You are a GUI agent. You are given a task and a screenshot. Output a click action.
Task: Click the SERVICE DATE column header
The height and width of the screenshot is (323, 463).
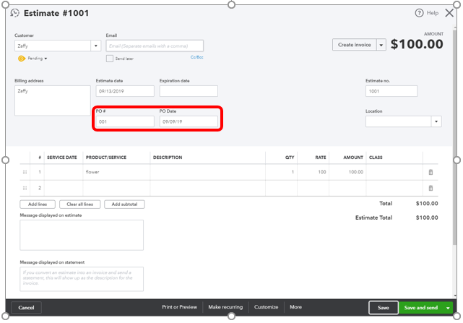click(61, 158)
